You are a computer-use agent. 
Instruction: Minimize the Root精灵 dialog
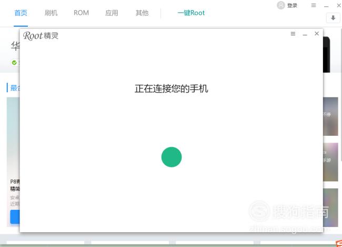click(x=305, y=35)
